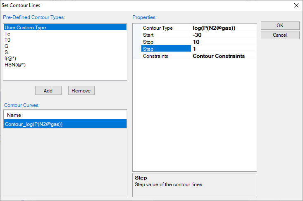The image size is (303, 201).
Task: Click the Step value field
Action: (223, 49)
